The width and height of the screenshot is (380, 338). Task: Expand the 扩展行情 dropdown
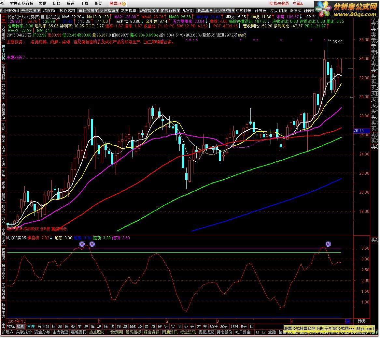(170, 11)
